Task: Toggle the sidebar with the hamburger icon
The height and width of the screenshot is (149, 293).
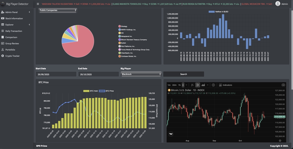Action: pos(38,4)
